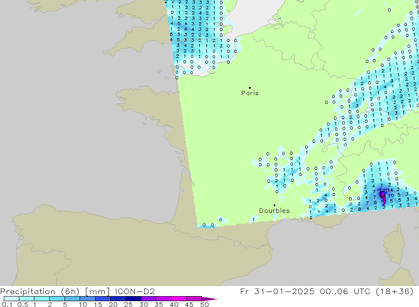Click the '50' legend scale value
419x307 pixels.
204,304
